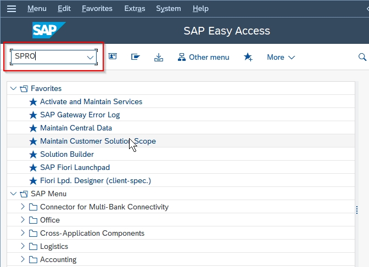Expand Connector for Multi-Bank Connectivity node
This screenshot has width=369, height=267.
[x=23, y=207]
